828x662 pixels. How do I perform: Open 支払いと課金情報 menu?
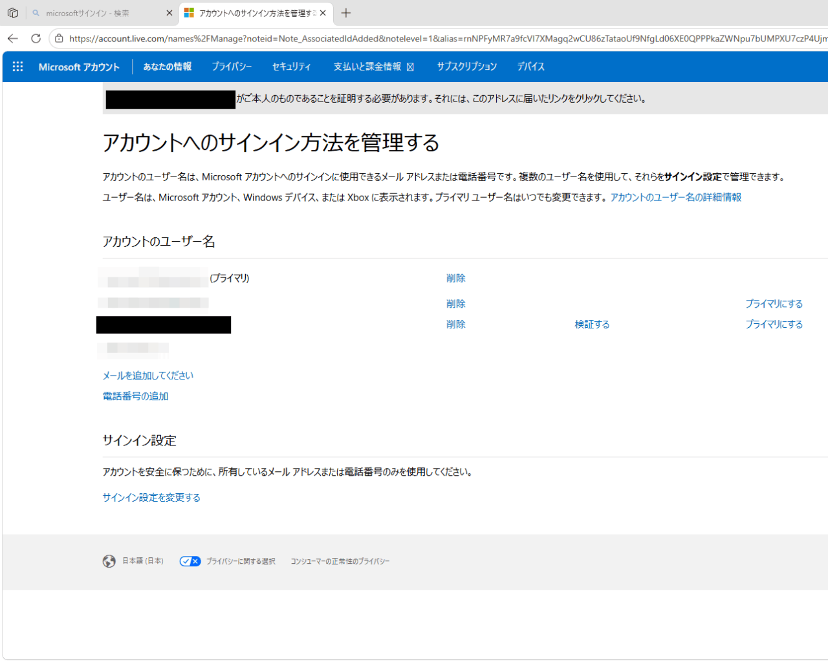tap(373, 67)
